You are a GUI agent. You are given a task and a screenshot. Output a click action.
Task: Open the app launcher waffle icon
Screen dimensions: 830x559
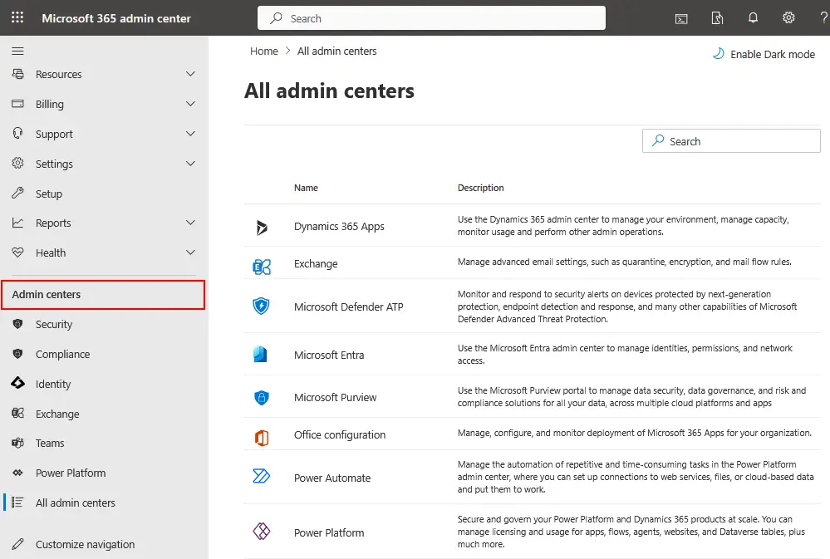pos(17,17)
